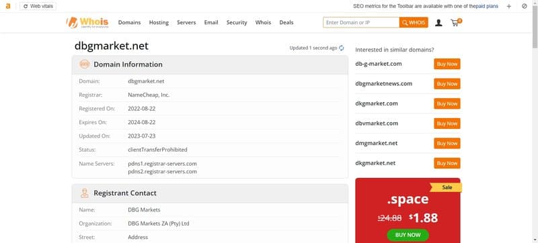Open the shopping cart icon
Screen dimensions: 538x243
pos(456,23)
